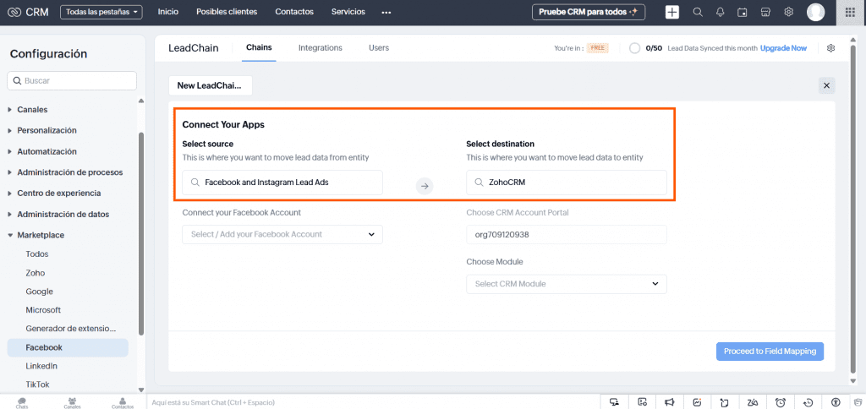Click Proceed to Field Mapping
This screenshot has height=409, width=866.
[770, 351]
